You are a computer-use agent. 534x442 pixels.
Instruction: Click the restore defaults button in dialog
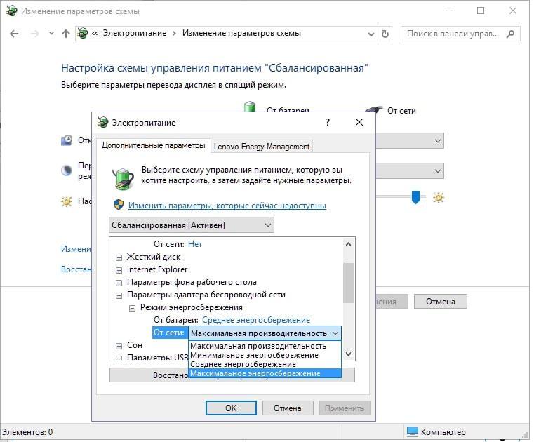(x=149, y=375)
